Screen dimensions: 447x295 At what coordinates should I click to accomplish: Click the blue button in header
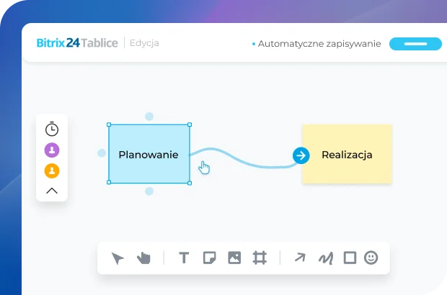coord(415,44)
